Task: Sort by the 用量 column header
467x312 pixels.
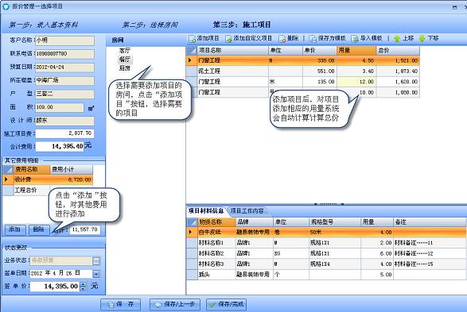Action: point(356,50)
